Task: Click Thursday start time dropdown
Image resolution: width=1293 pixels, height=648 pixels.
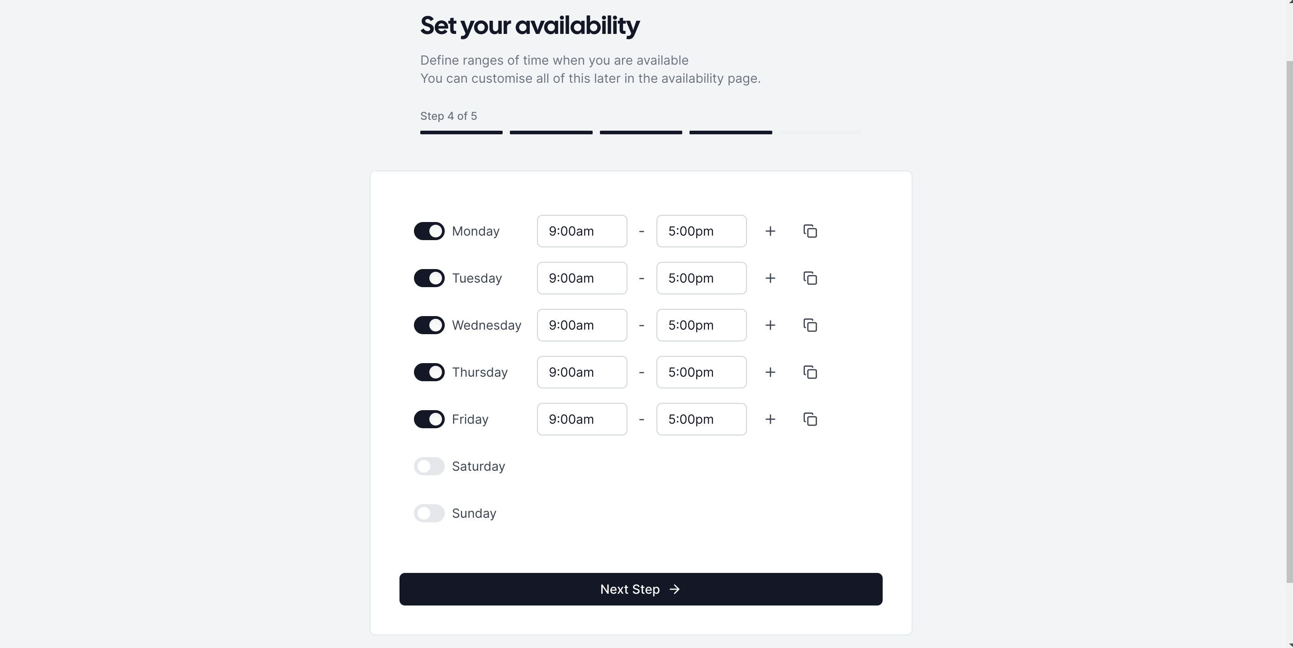Action: click(581, 372)
